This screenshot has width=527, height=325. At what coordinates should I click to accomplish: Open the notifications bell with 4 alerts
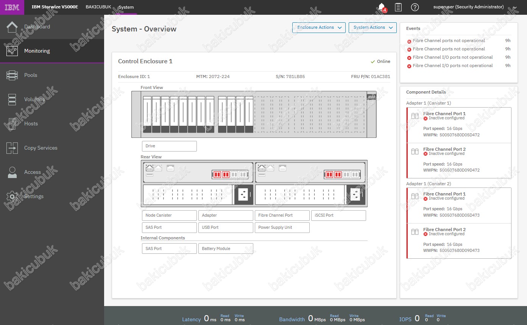pyautogui.click(x=382, y=7)
